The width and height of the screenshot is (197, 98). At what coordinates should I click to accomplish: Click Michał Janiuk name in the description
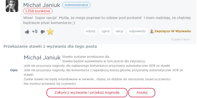click(x=42, y=58)
